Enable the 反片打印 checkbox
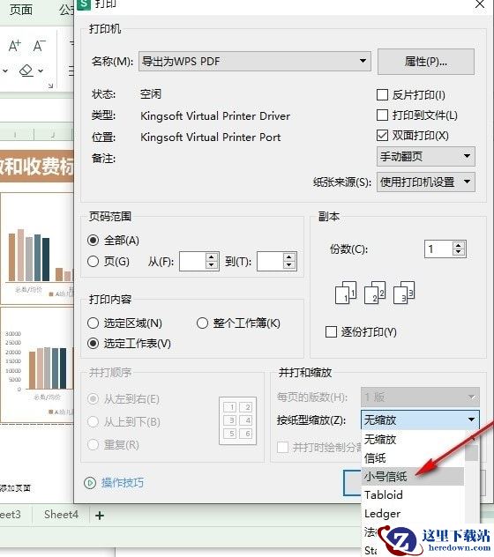This screenshot has width=494, height=557. point(382,95)
